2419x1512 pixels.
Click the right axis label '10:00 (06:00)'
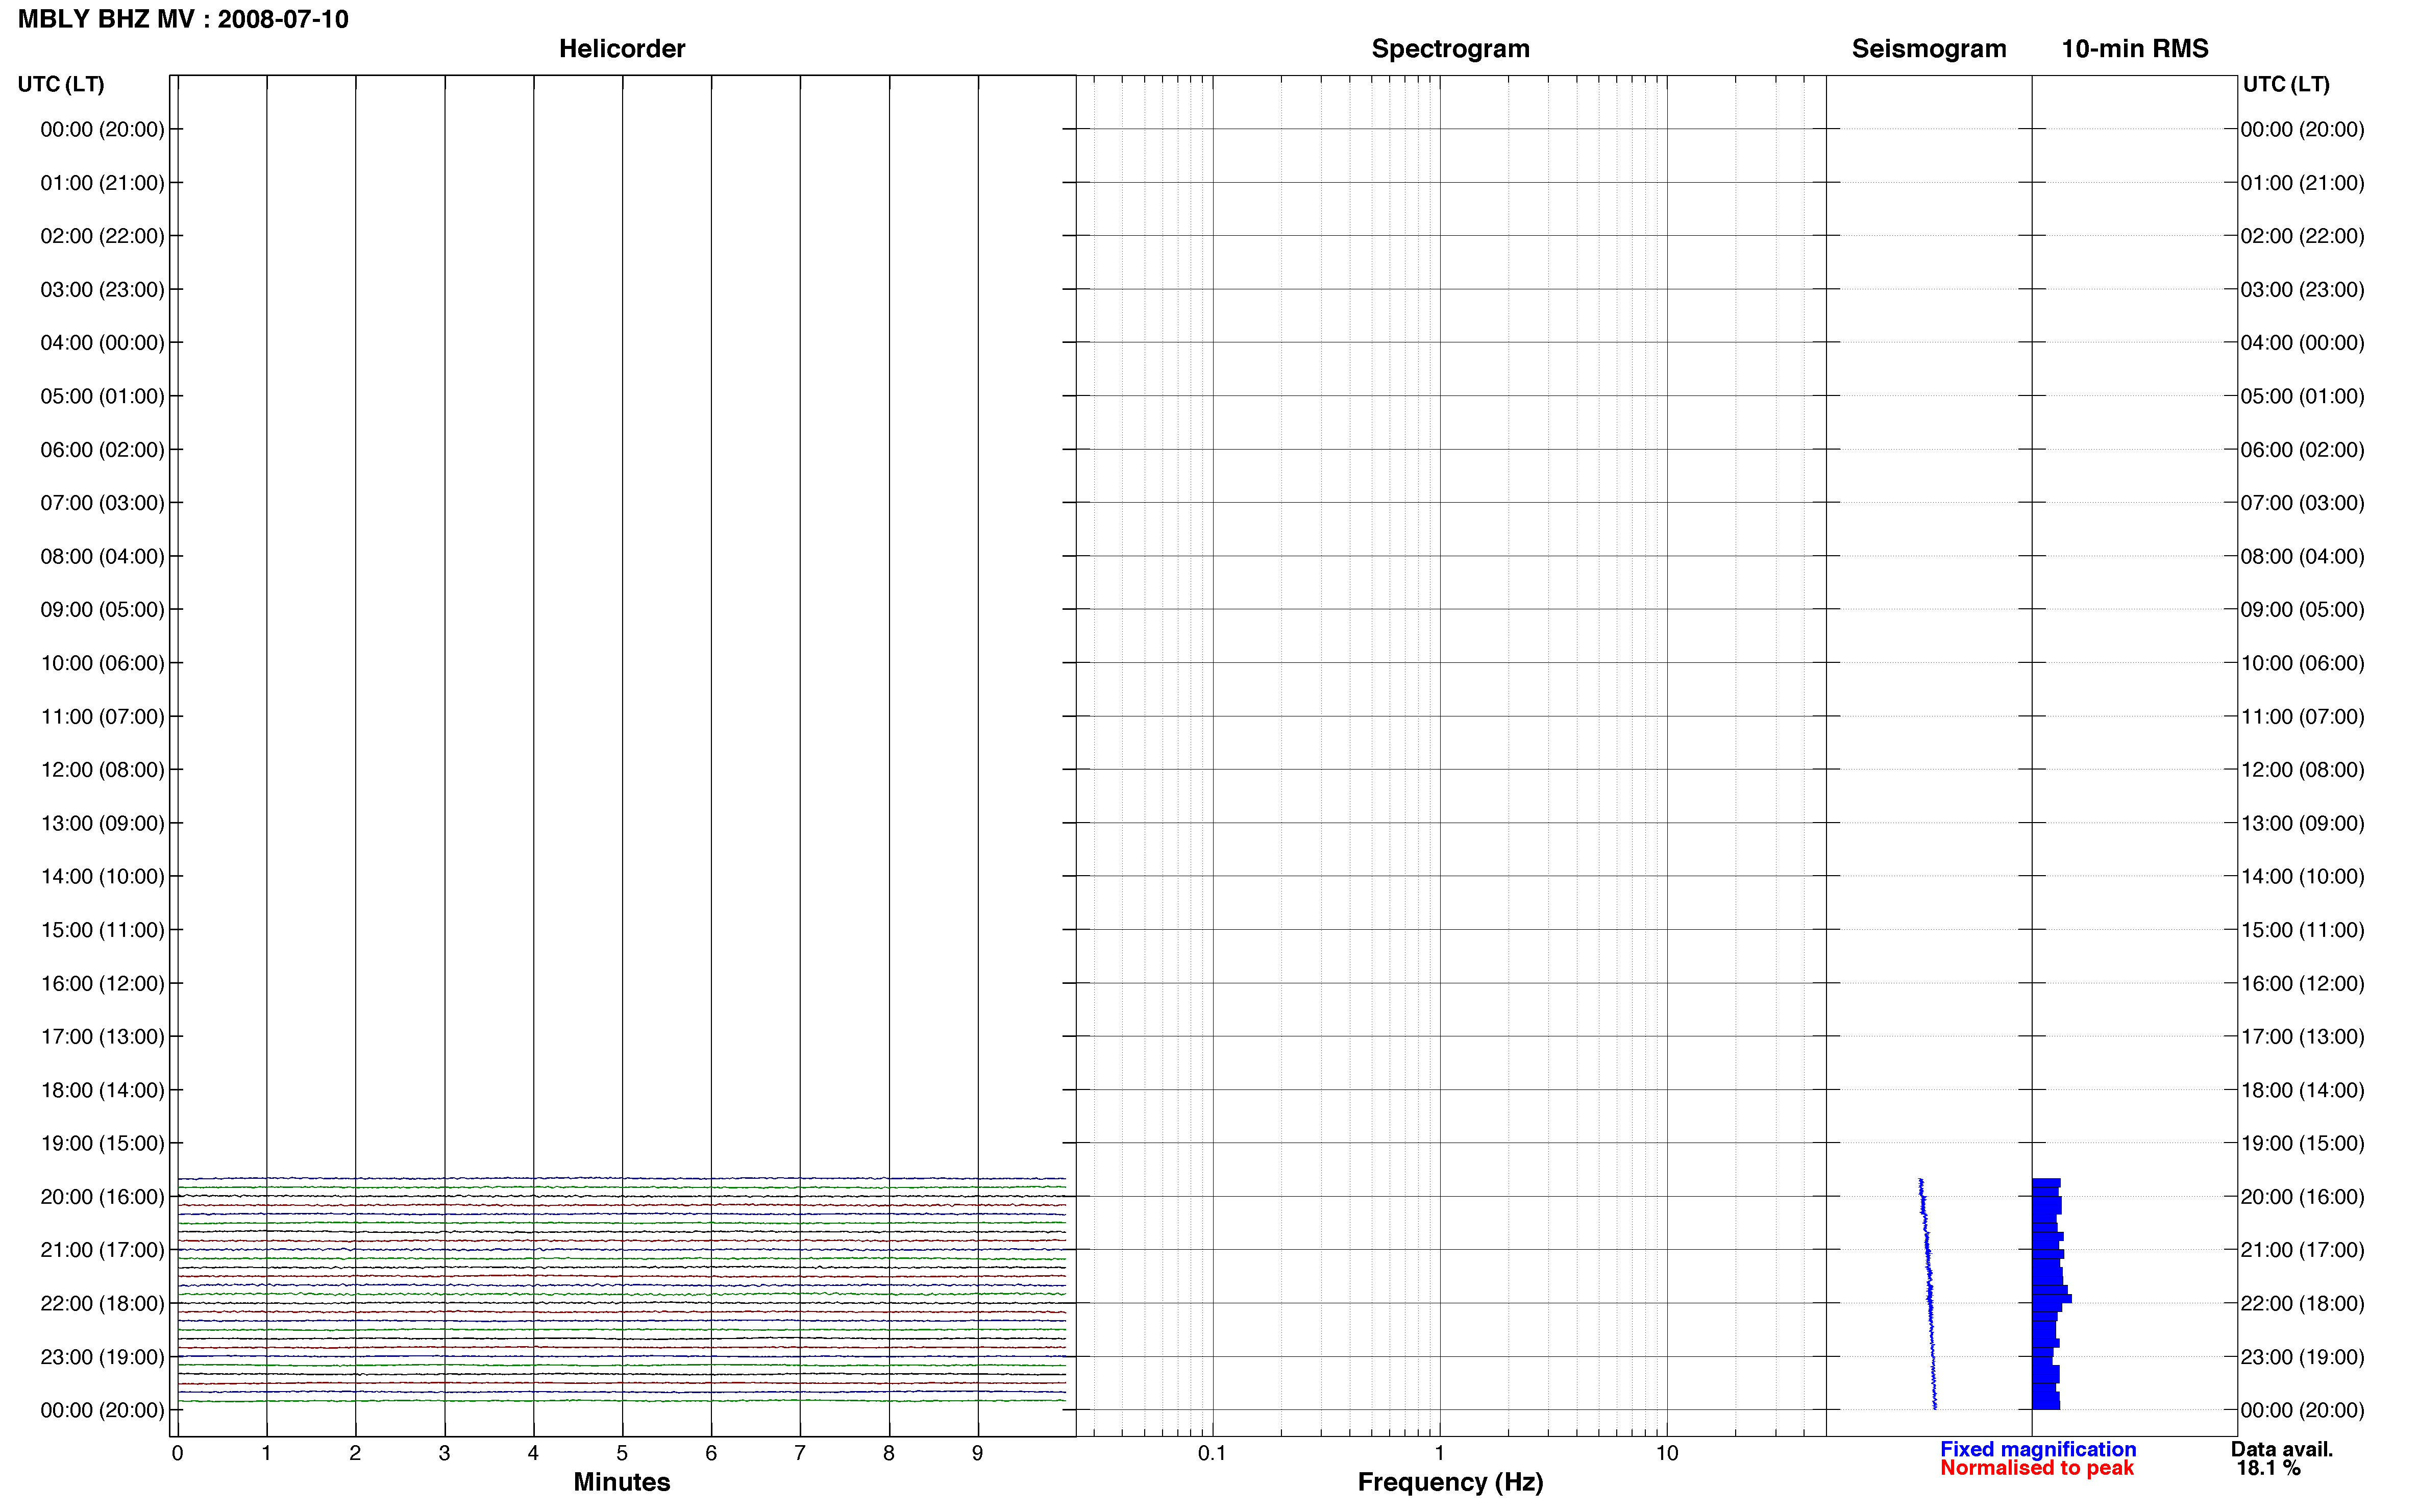coord(2302,663)
